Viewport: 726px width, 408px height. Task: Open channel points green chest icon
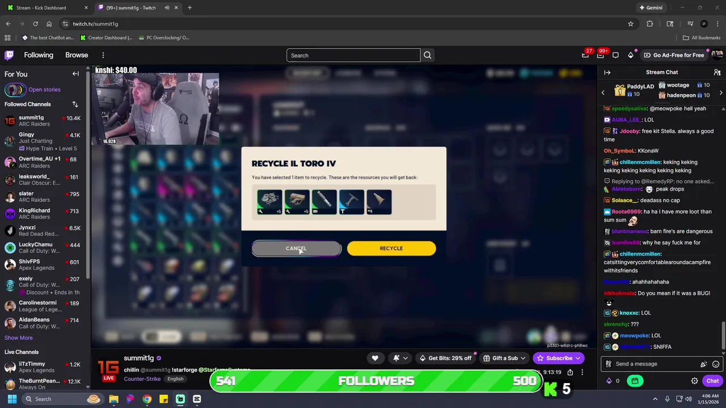[635, 381]
